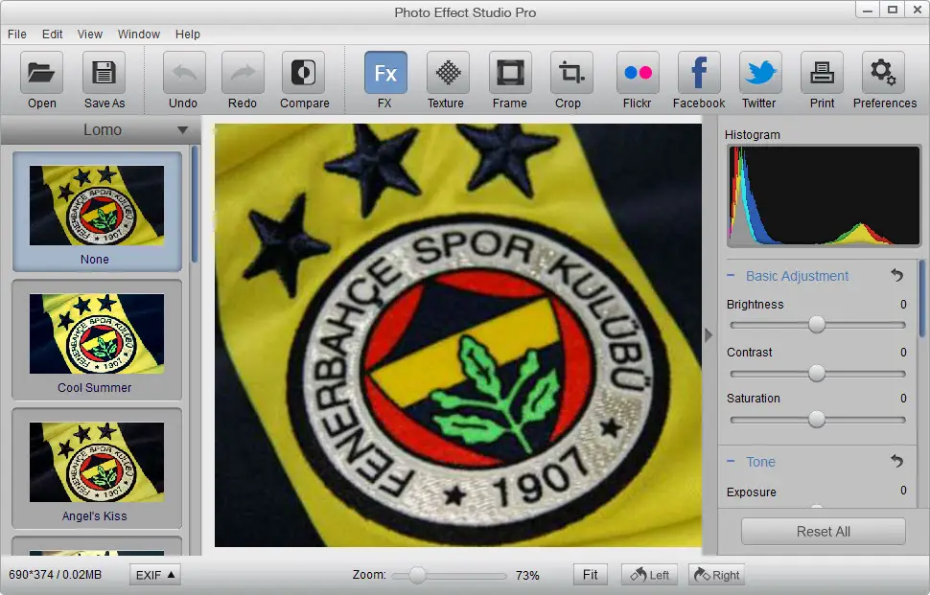Collapse the Tone section
This screenshot has width=930, height=595.
click(731, 461)
